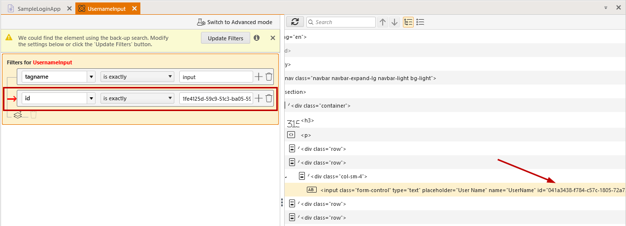Close the UsernameInput tab

tap(134, 8)
